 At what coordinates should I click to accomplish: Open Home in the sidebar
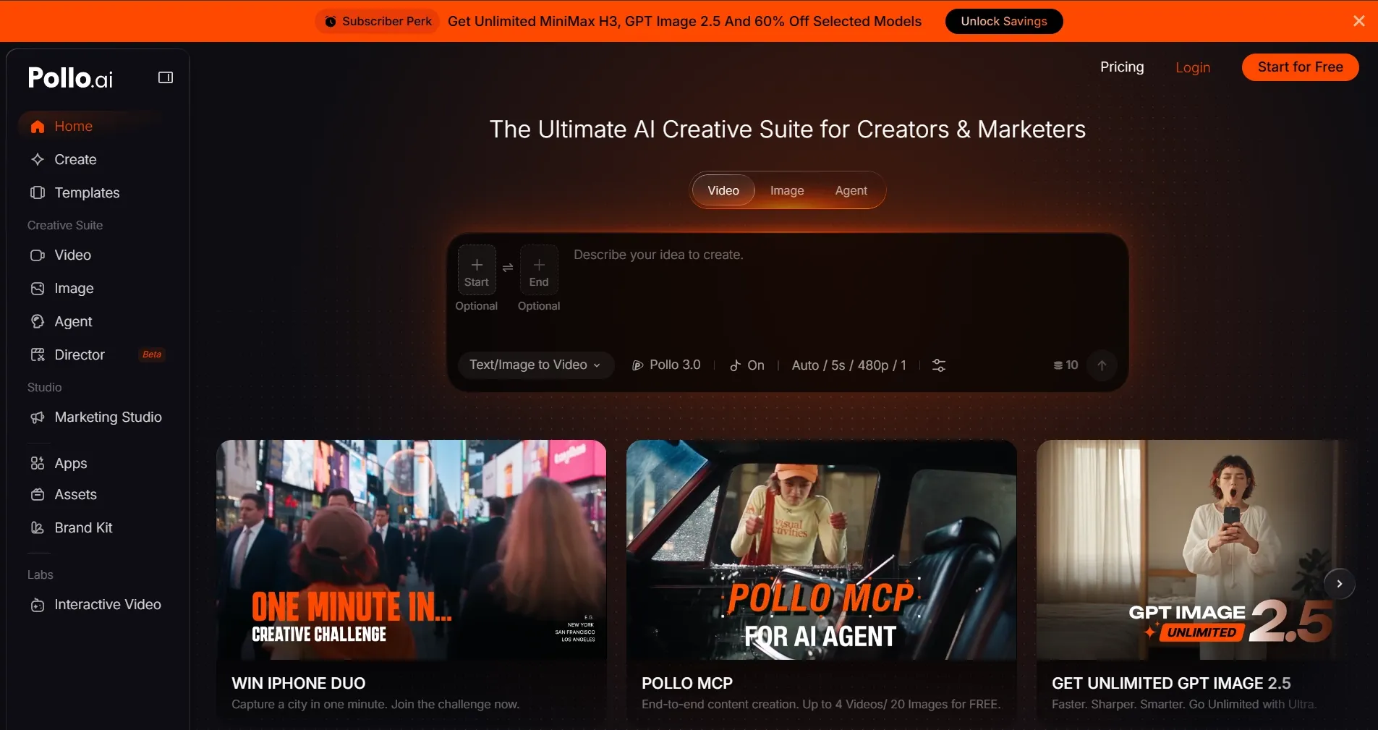pyautogui.click(x=98, y=126)
